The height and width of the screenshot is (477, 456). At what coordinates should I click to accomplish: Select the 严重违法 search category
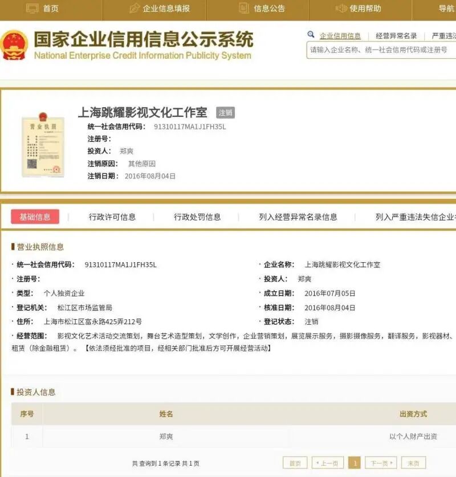[444, 36]
